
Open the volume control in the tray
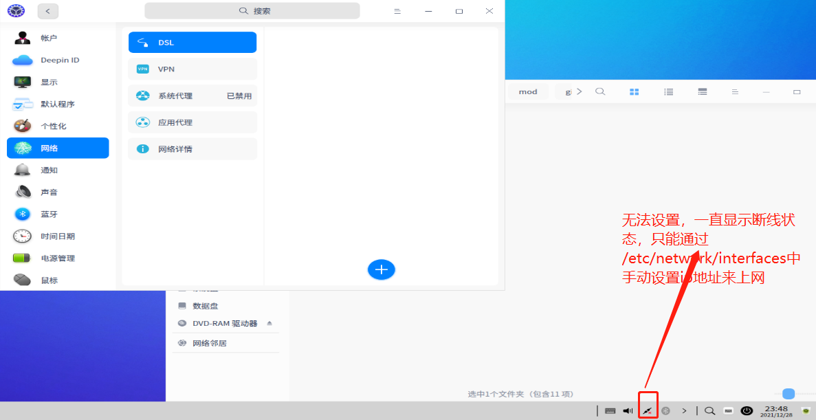point(628,410)
